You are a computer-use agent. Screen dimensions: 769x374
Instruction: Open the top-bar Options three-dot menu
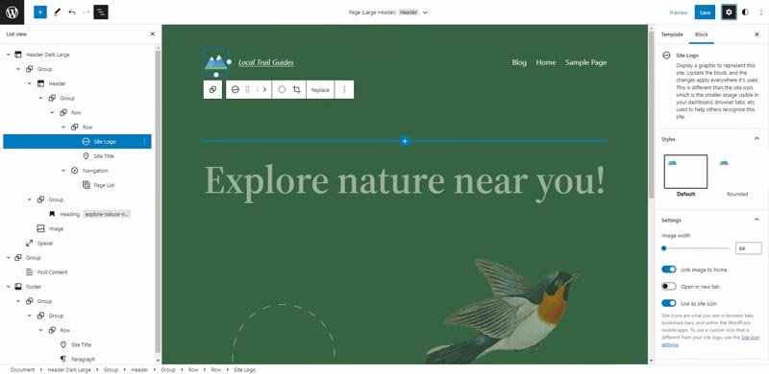coord(761,12)
